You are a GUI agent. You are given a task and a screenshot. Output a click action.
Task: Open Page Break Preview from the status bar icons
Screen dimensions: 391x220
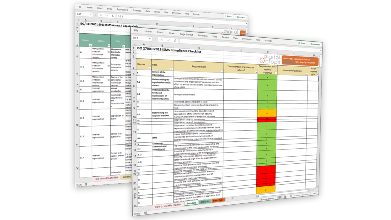(x=291, y=196)
